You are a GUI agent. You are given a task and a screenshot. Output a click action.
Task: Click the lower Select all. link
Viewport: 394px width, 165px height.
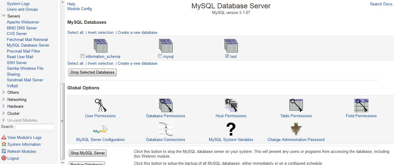coord(76,63)
